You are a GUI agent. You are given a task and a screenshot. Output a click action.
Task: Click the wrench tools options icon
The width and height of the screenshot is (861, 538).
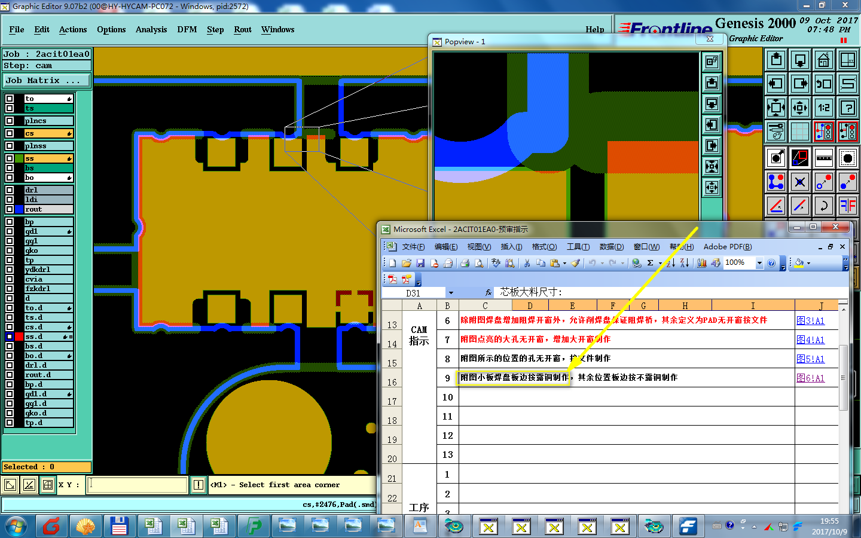[x=776, y=132]
